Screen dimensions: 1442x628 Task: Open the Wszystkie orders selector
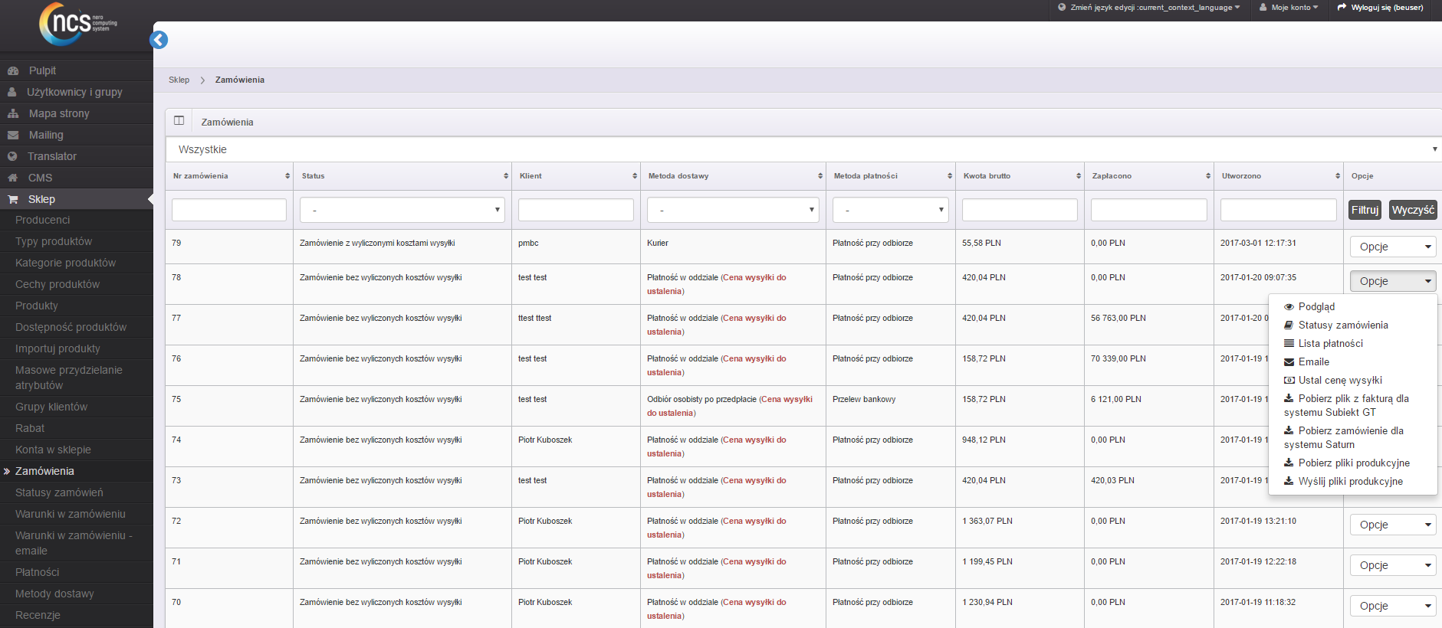point(803,149)
